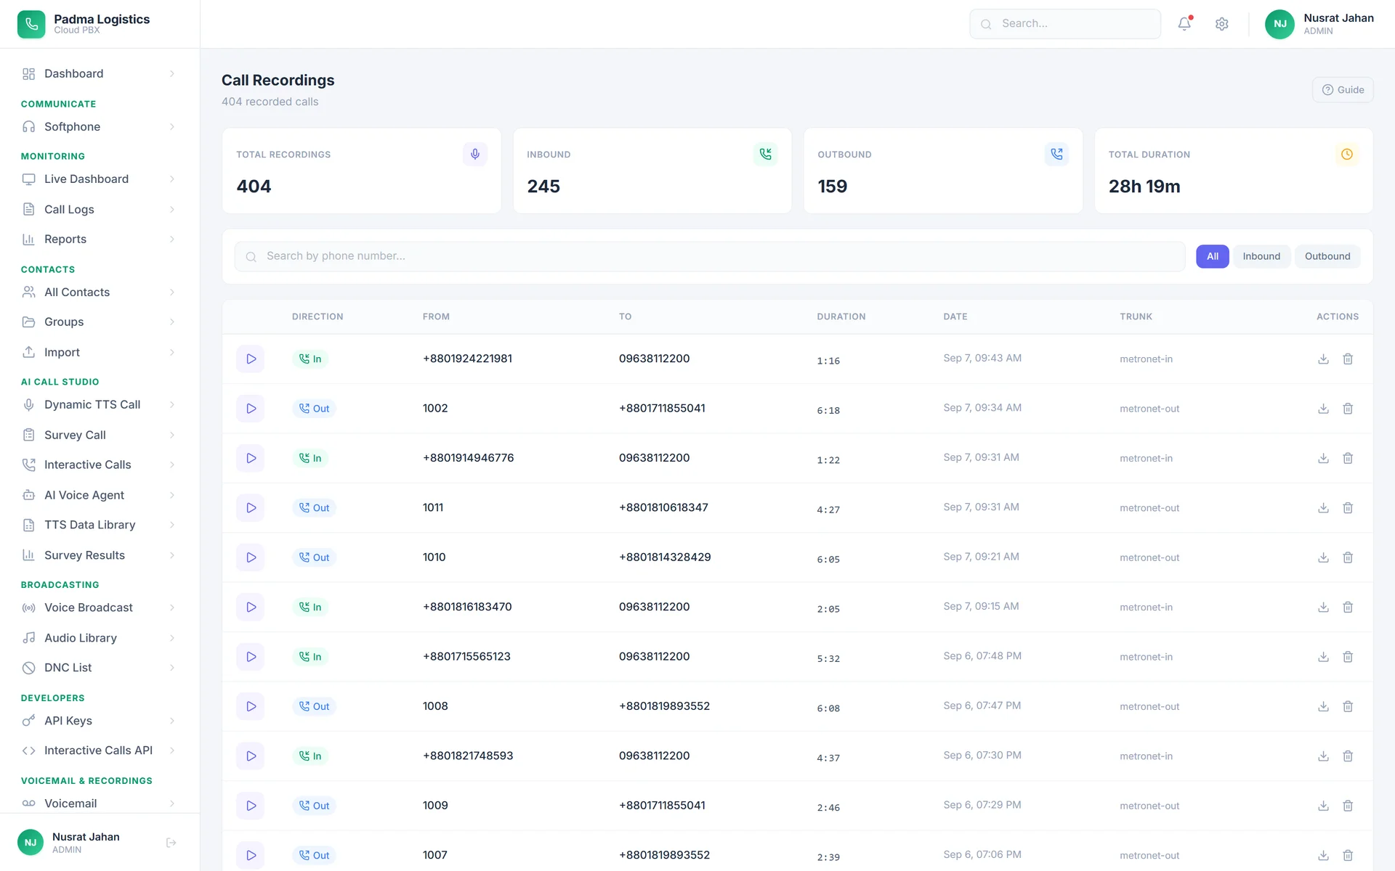This screenshot has width=1395, height=871.
Task: Click the In badge for +8801715565123
Action: coord(310,657)
